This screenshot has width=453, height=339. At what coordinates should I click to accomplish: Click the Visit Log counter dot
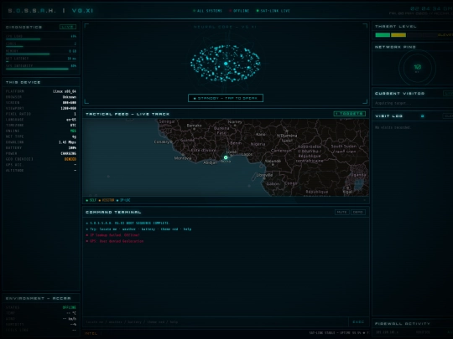point(422,116)
